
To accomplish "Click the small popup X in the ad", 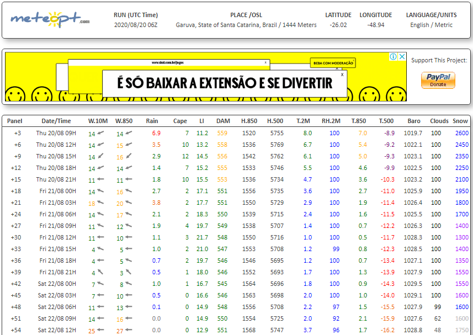I will click(x=342, y=74).
